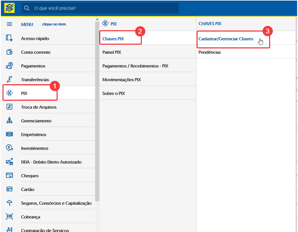
Task: Focus the 'O que você precisa?' search field
Action: click(x=100, y=8)
